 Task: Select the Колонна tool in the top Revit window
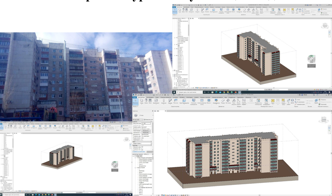point(197,10)
